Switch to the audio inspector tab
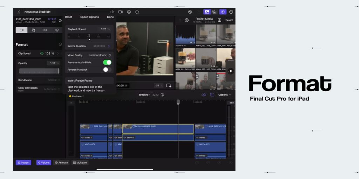 coord(45,30)
